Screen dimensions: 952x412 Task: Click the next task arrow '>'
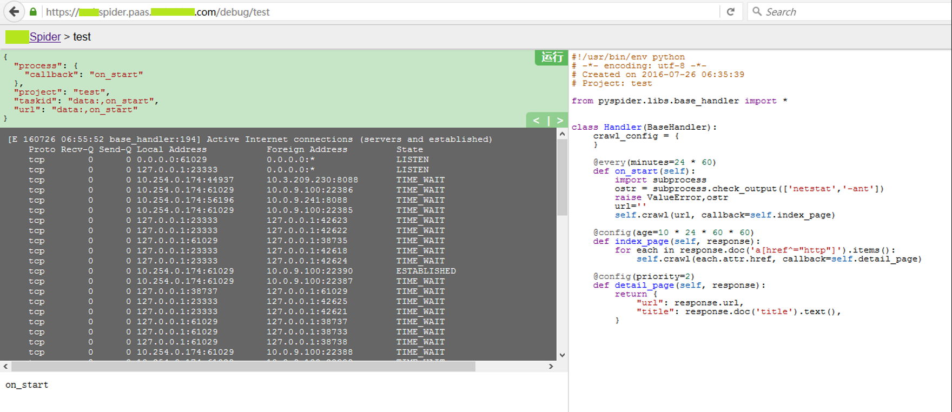click(560, 121)
